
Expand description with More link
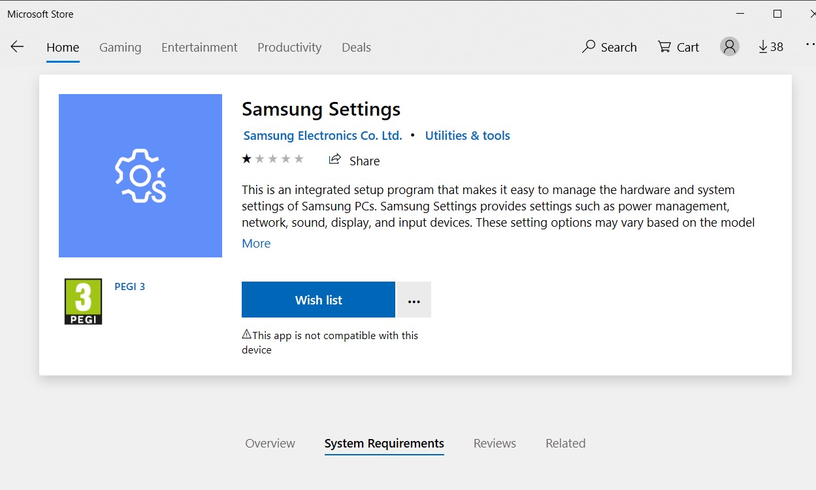click(256, 244)
